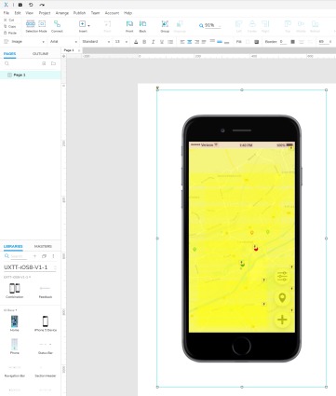Screen dimensions: 336x396
Task: Click the Paste button
Action: coord(10,33)
